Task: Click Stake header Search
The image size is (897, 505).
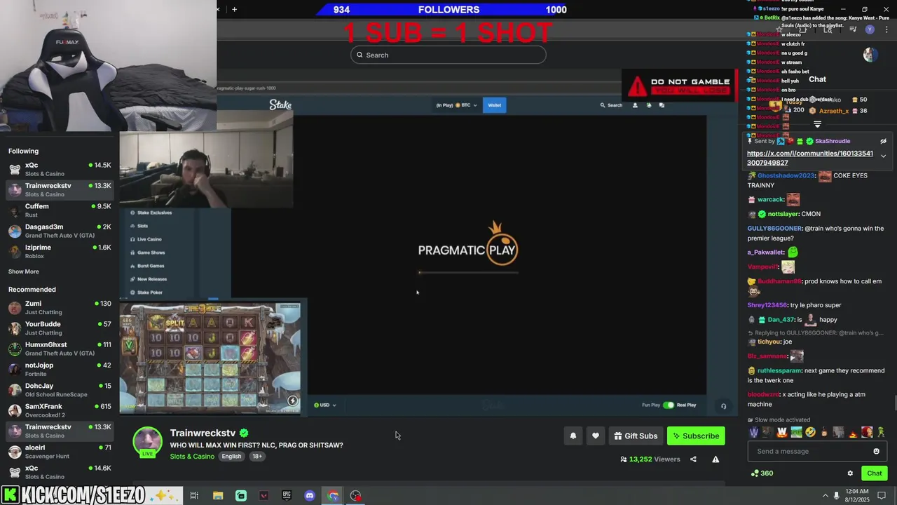Action: [x=610, y=105]
